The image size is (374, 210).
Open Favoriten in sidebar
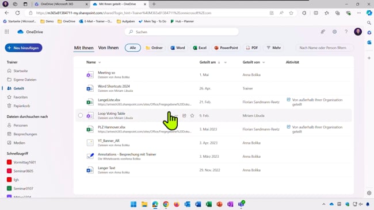21,97
